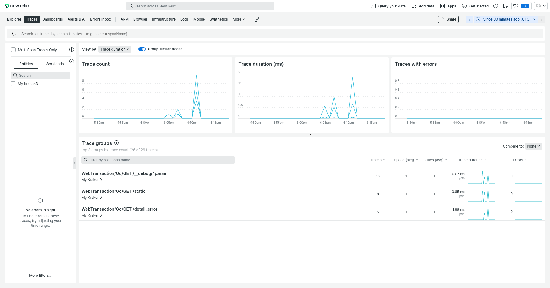Sort by Entities (avg) column

[434, 160]
